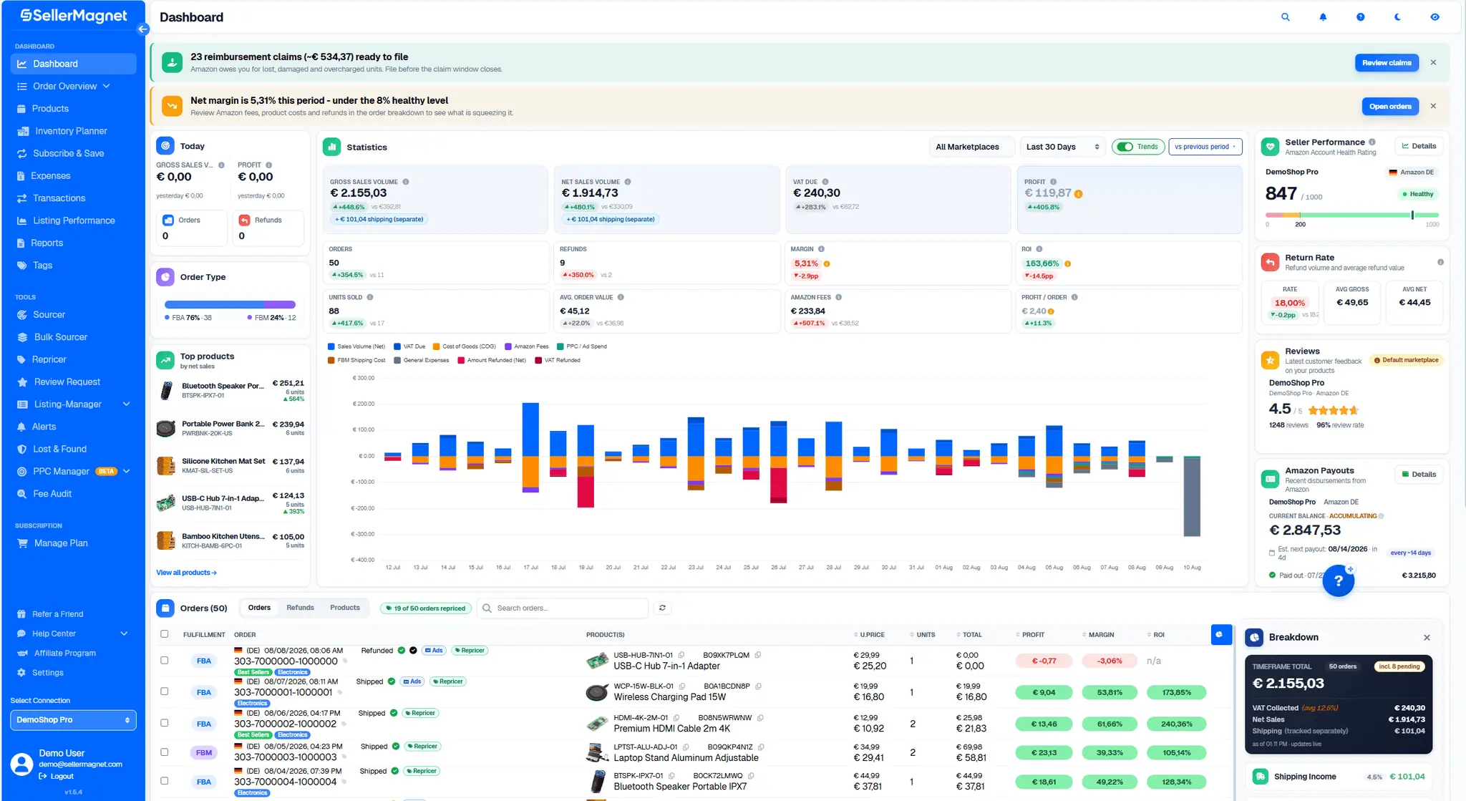Open vs previous period dropdown
This screenshot has height=801, width=1466.
pyautogui.click(x=1205, y=147)
